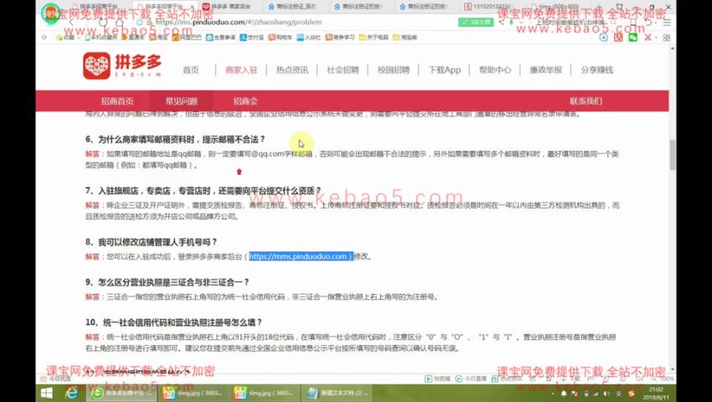Viewport: 712px width, 402px height.
Task: Click question 7 heading about 旗舰店 资质
Action: point(203,191)
